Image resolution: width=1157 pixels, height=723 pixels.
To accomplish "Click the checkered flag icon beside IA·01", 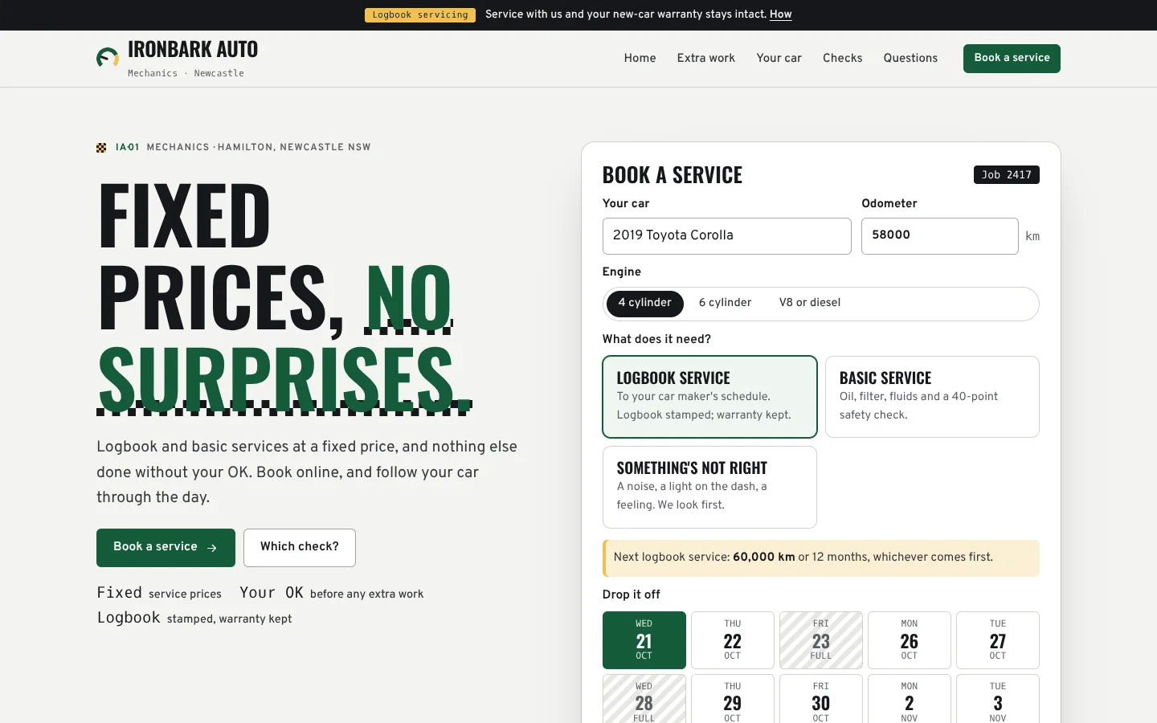I will pyautogui.click(x=101, y=148).
